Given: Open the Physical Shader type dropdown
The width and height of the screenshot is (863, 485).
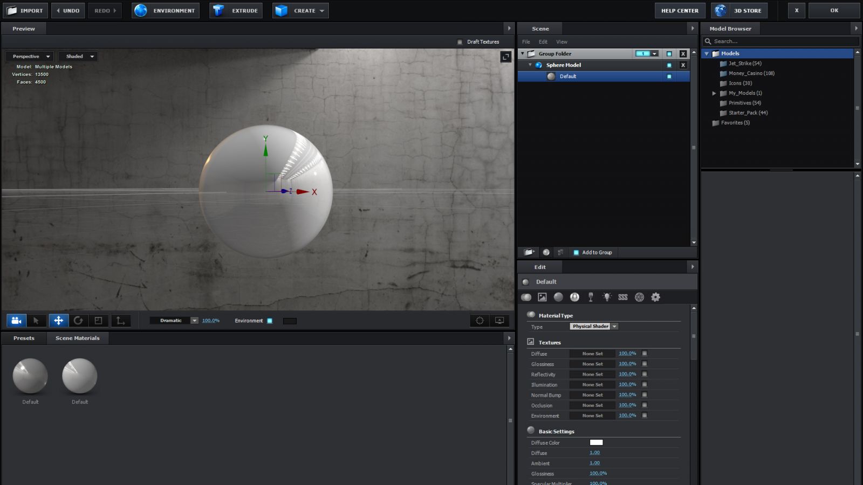Looking at the screenshot, I should (x=593, y=326).
